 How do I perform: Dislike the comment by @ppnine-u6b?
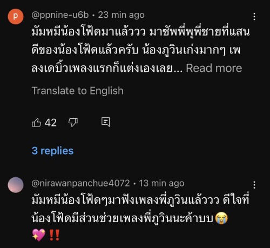73,123
